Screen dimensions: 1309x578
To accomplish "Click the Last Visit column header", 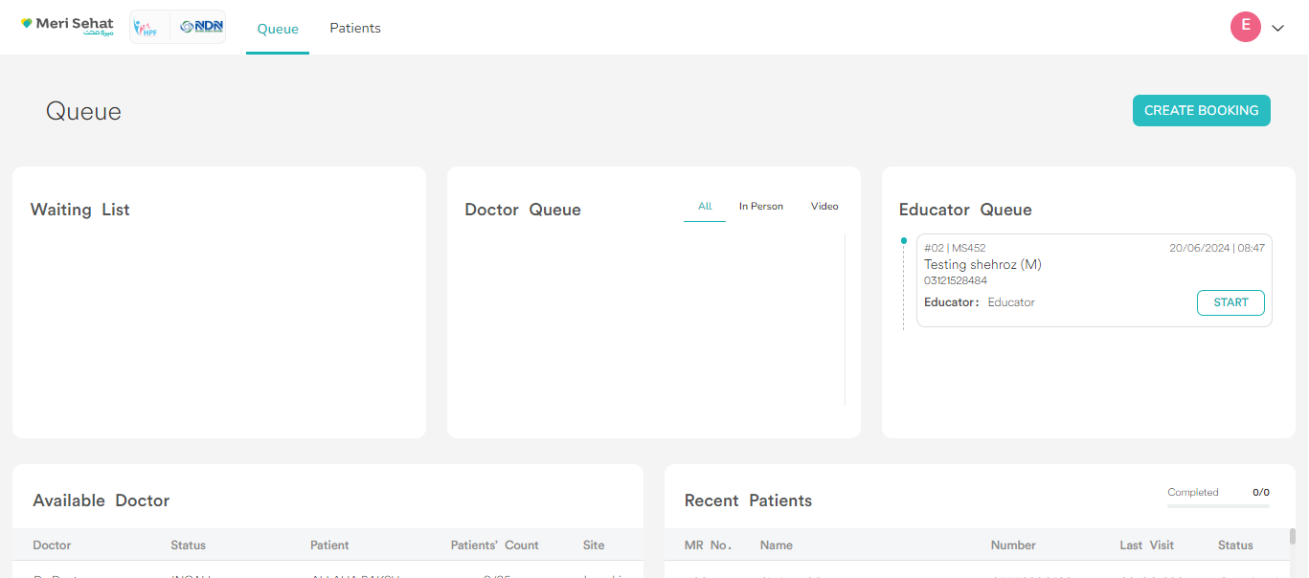I will coord(1146,545).
